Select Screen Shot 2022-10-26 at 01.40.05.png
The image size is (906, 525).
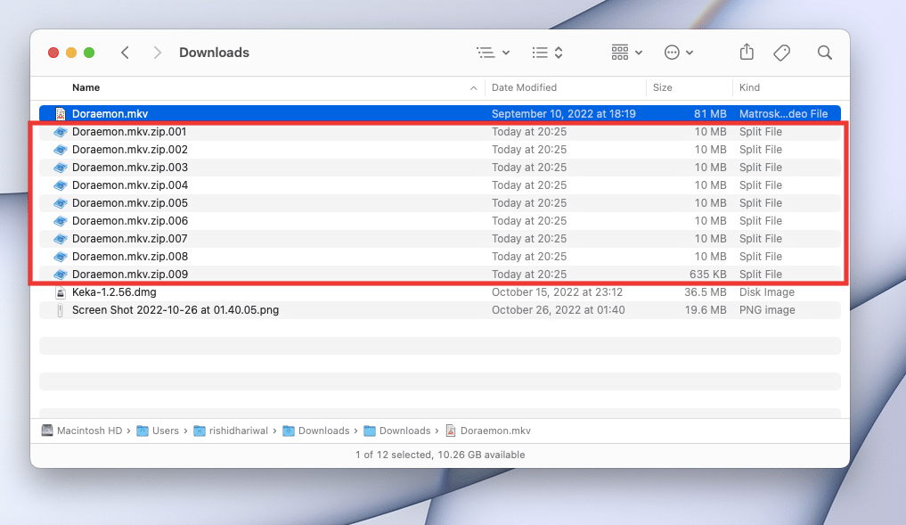click(x=440, y=310)
